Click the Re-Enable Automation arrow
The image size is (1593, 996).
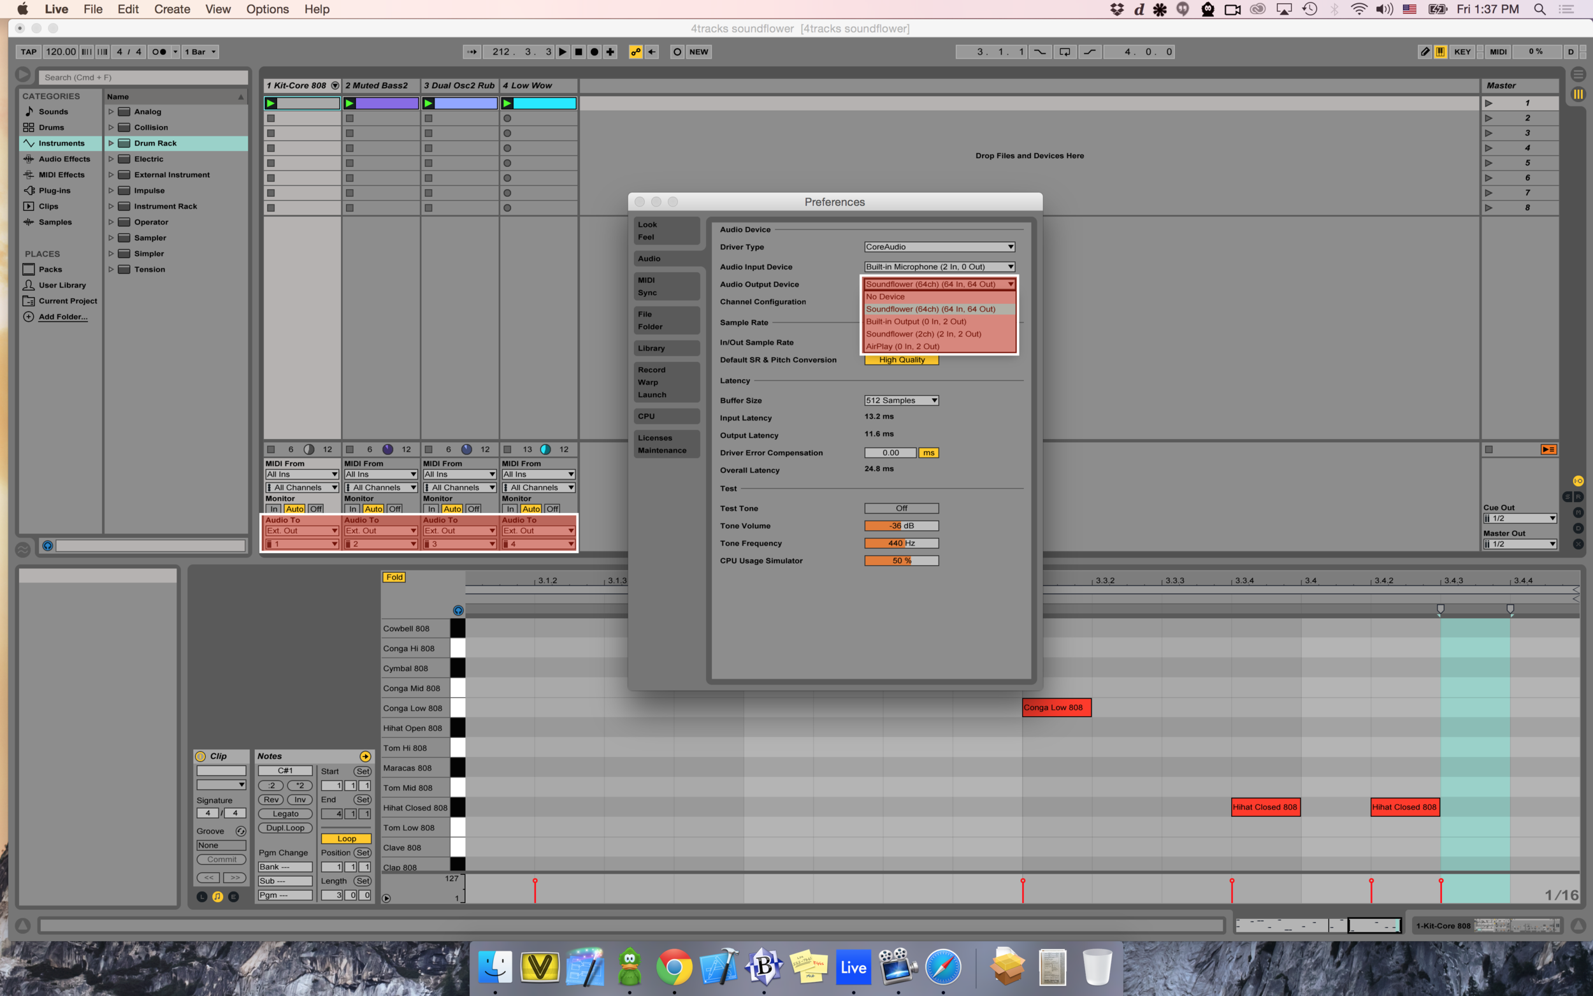point(652,52)
